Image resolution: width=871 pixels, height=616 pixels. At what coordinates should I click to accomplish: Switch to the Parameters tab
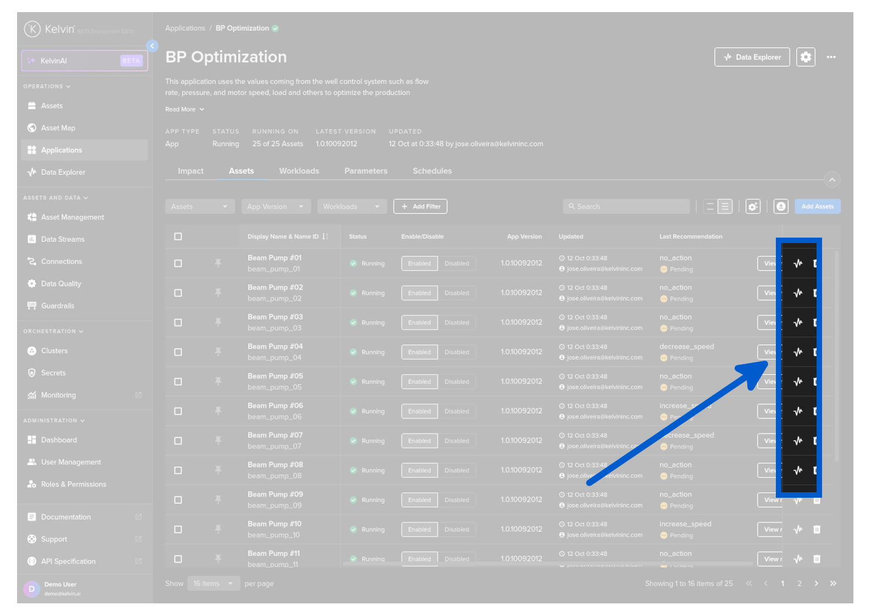pos(366,171)
